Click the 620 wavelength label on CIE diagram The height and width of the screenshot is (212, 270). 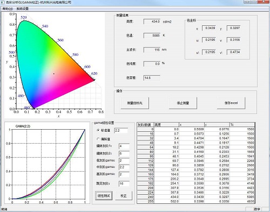pyautogui.click(x=94, y=73)
